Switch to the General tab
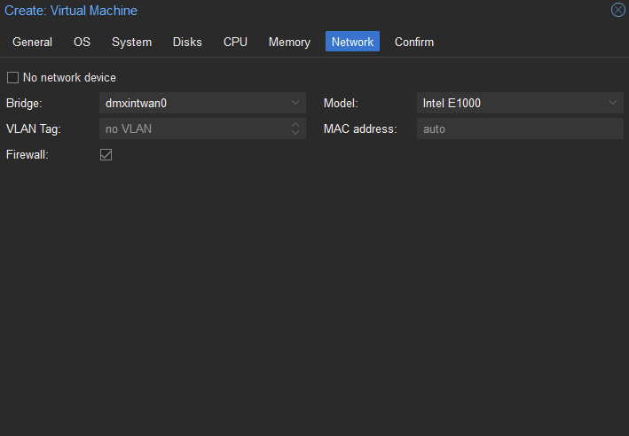This screenshot has width=629, height=436. [33, 42]
